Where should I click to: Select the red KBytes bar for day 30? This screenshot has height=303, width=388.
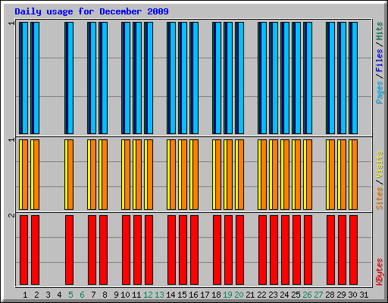pos(353,250)
